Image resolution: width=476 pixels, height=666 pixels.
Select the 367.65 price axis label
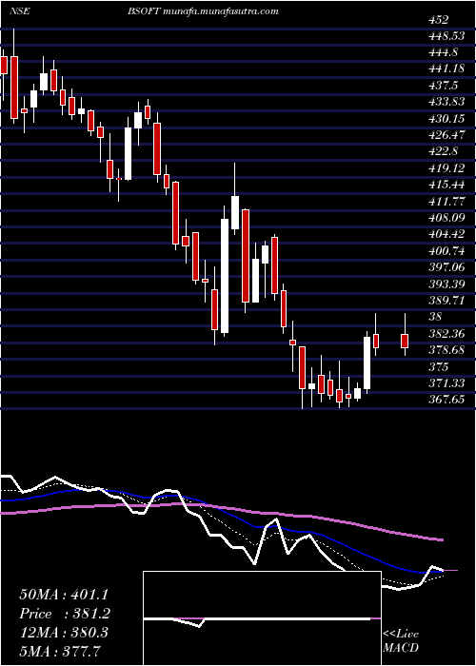pyautogui.click(x=446, y=399)
